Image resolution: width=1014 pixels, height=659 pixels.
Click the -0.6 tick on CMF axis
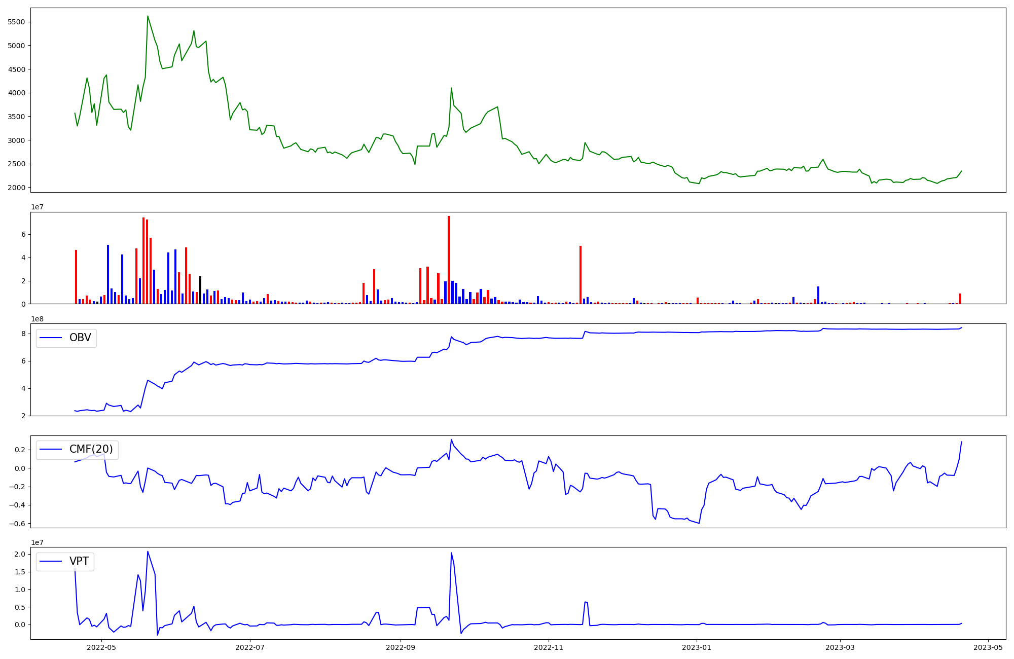pos(18,524)
